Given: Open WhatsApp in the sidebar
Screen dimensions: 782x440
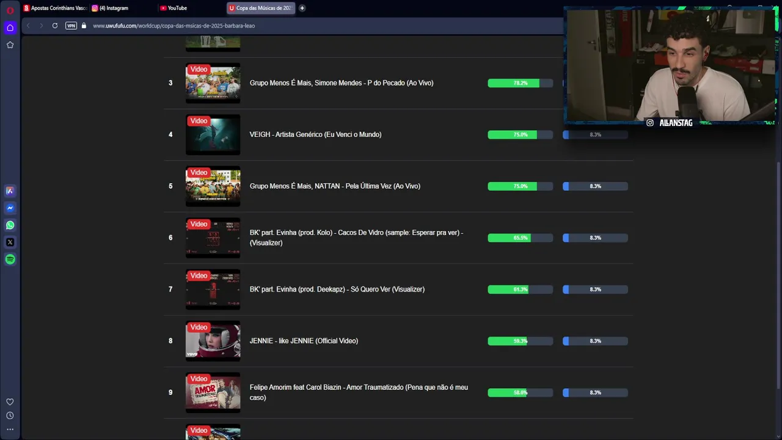Looking at the screenshot, I should pos(10,225).
